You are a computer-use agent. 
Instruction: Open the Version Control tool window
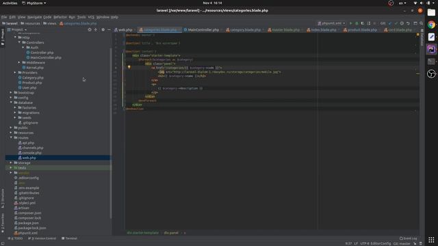(42, 238)
